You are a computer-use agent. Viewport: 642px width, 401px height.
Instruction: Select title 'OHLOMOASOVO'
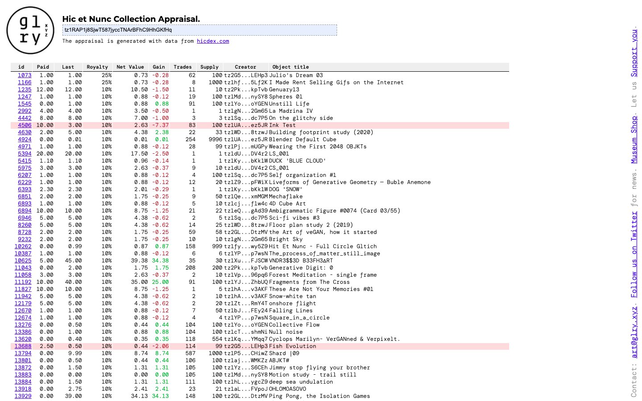[288, 389]
